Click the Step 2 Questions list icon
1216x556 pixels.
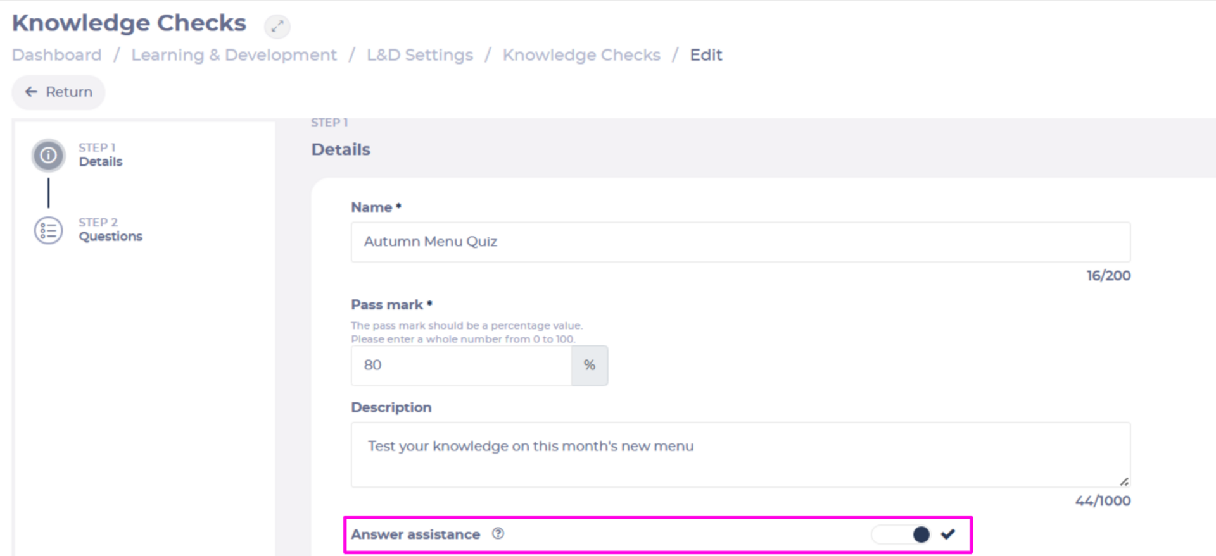pos(49,231)
